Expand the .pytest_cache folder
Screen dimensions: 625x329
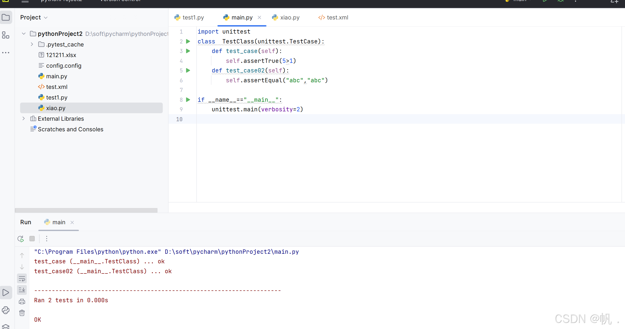click(32, 44)
